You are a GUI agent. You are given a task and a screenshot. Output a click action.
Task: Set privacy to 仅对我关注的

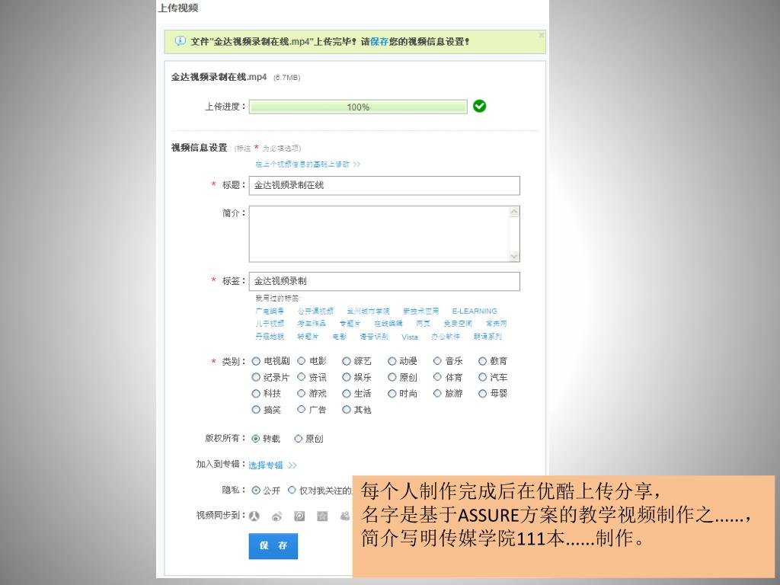click(x=292, y=491)
